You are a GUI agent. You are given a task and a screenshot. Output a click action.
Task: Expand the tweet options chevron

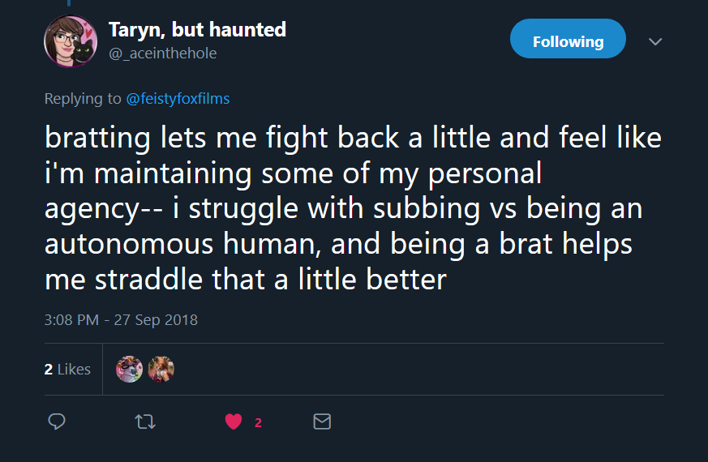pos(655,41)
